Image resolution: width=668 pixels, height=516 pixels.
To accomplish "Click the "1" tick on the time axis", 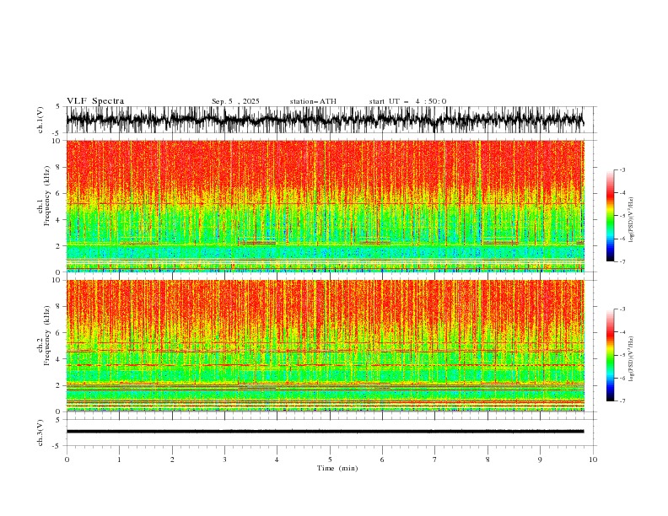I will coord(119,460).
